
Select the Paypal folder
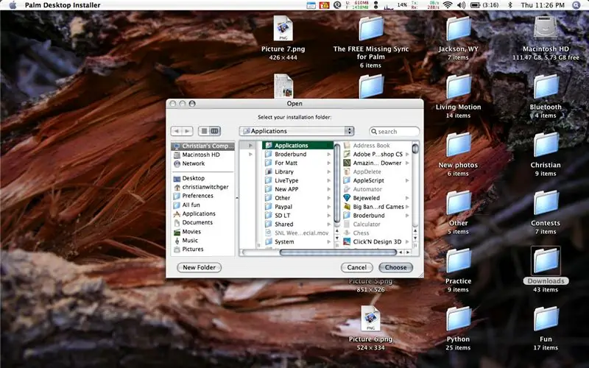click(297, 207)
